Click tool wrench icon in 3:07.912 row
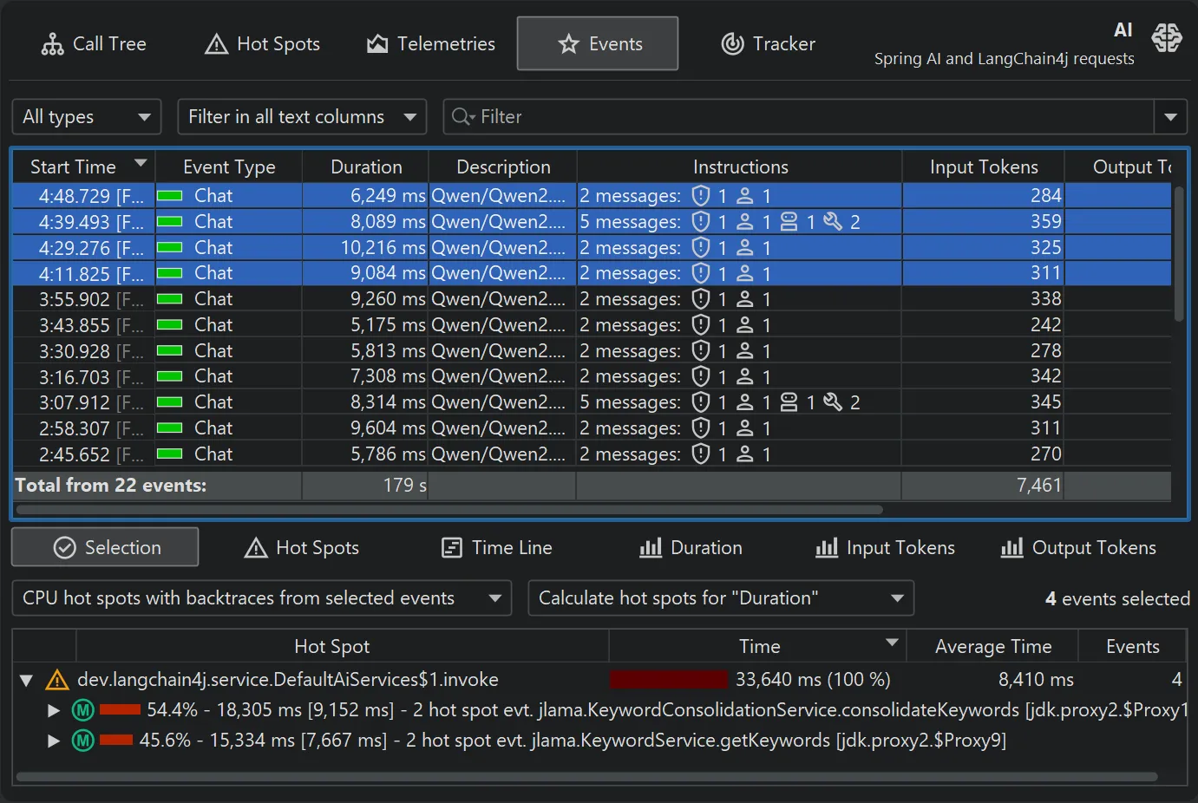Image resolution: width=1198 pixels, height=803 pixels. click(833, 401)
